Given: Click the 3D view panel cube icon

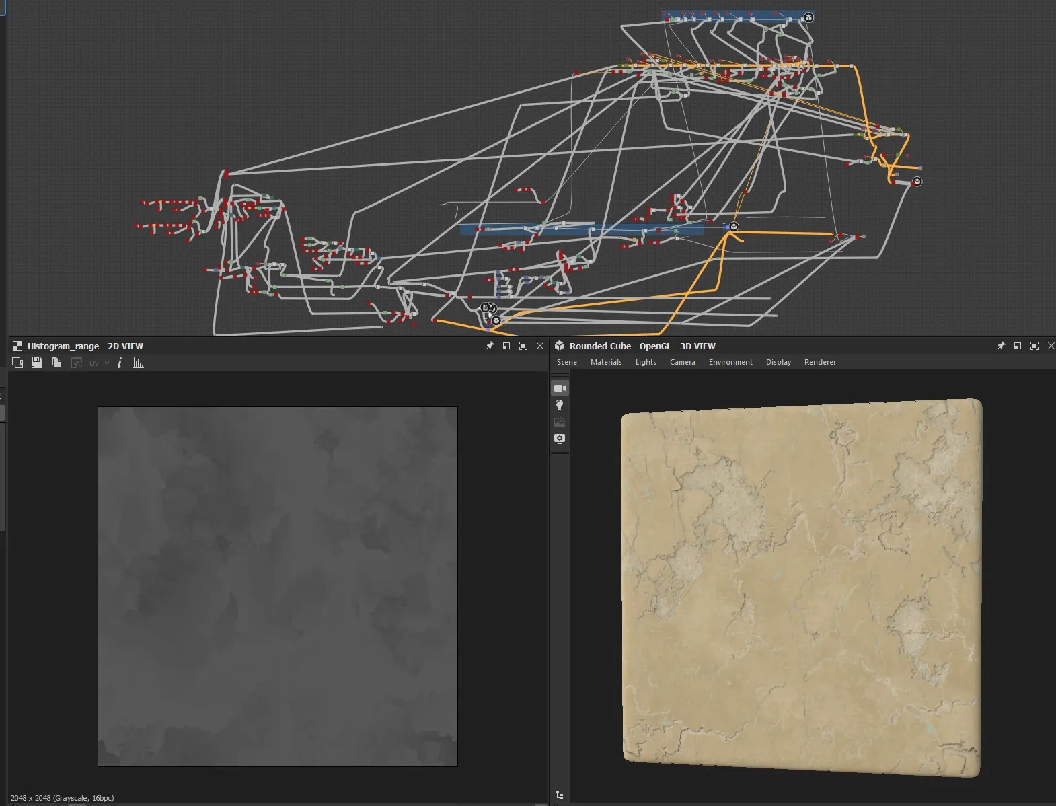Looking at the screenshot, I should click(x=559, y=346).
